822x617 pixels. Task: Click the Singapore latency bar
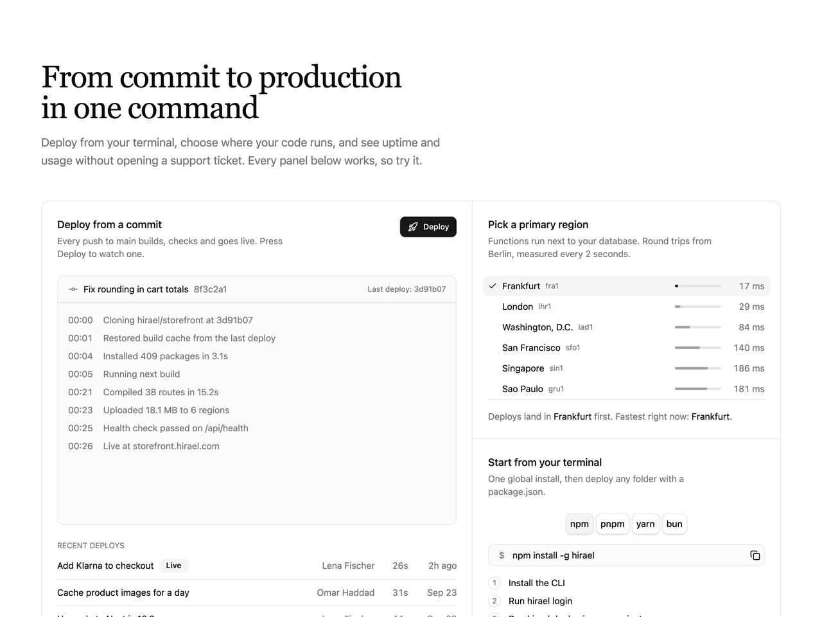[698, 368]
